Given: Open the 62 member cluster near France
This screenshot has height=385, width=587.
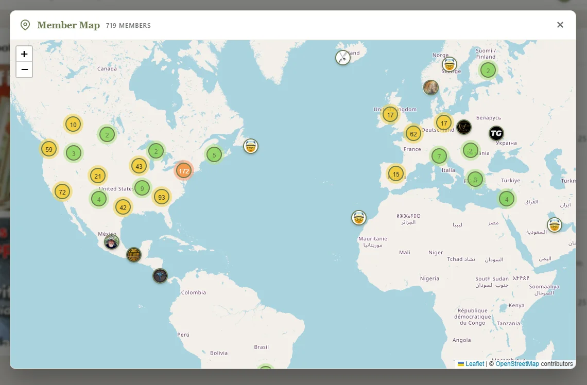Looking at the screenshot, I should 413,134.
